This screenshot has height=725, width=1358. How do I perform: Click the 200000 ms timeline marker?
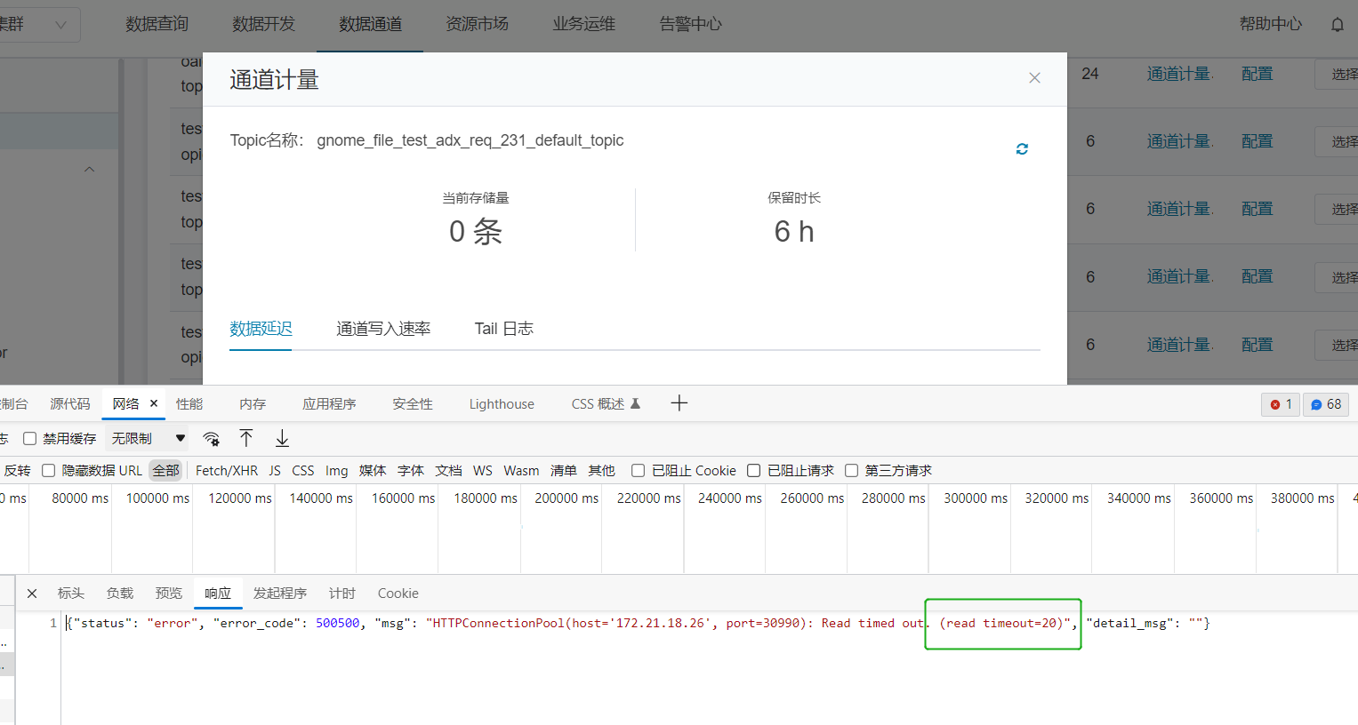567,498
